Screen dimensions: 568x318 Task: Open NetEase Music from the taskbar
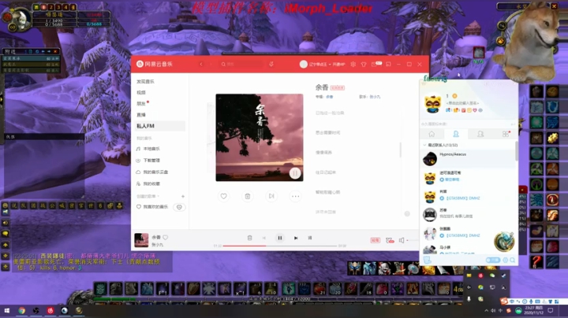click(x=50, y=310)
